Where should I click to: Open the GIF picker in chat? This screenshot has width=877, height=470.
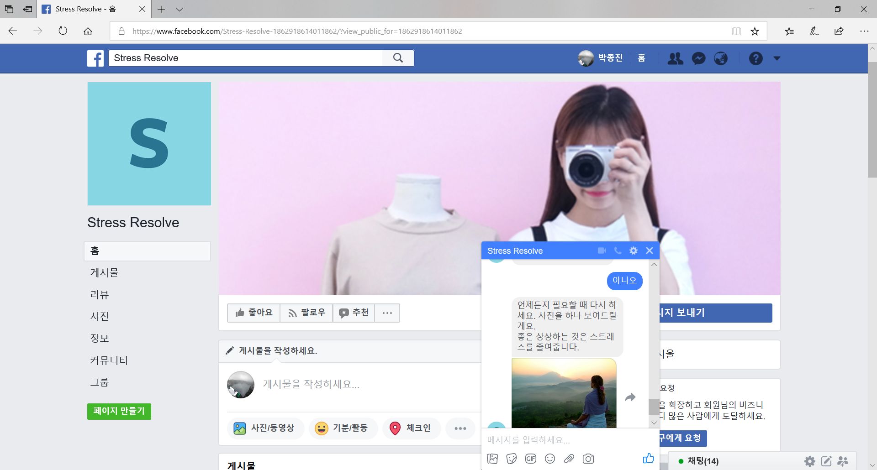point(531,459)
